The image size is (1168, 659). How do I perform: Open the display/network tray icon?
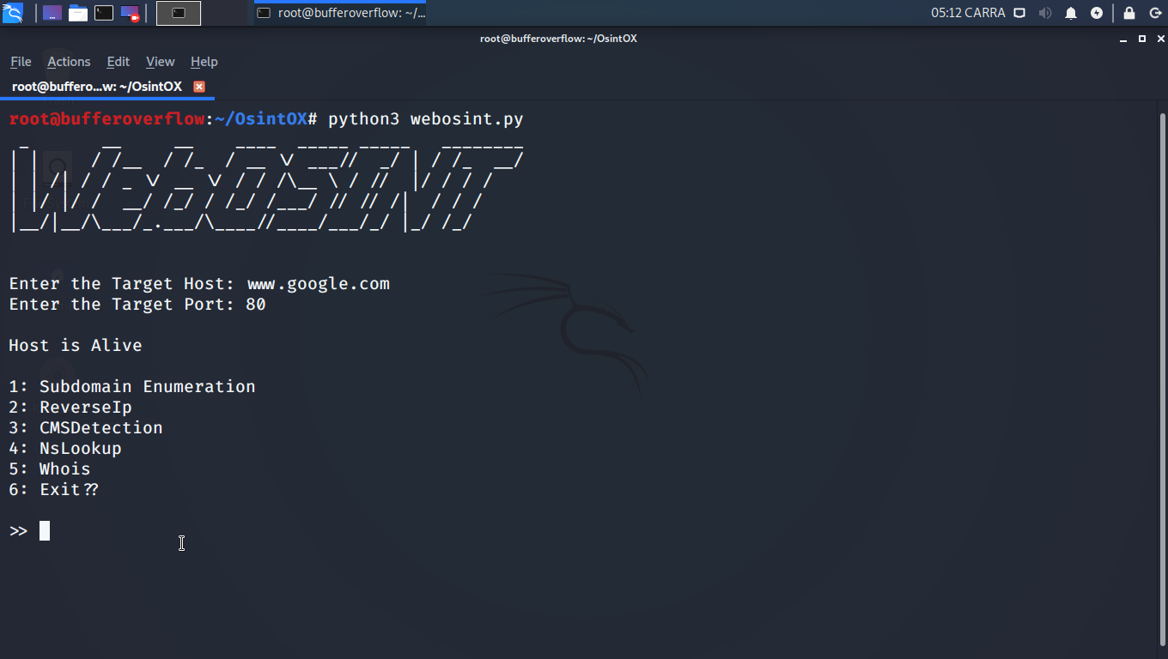pyautogui.click(x=1019, y=13)
